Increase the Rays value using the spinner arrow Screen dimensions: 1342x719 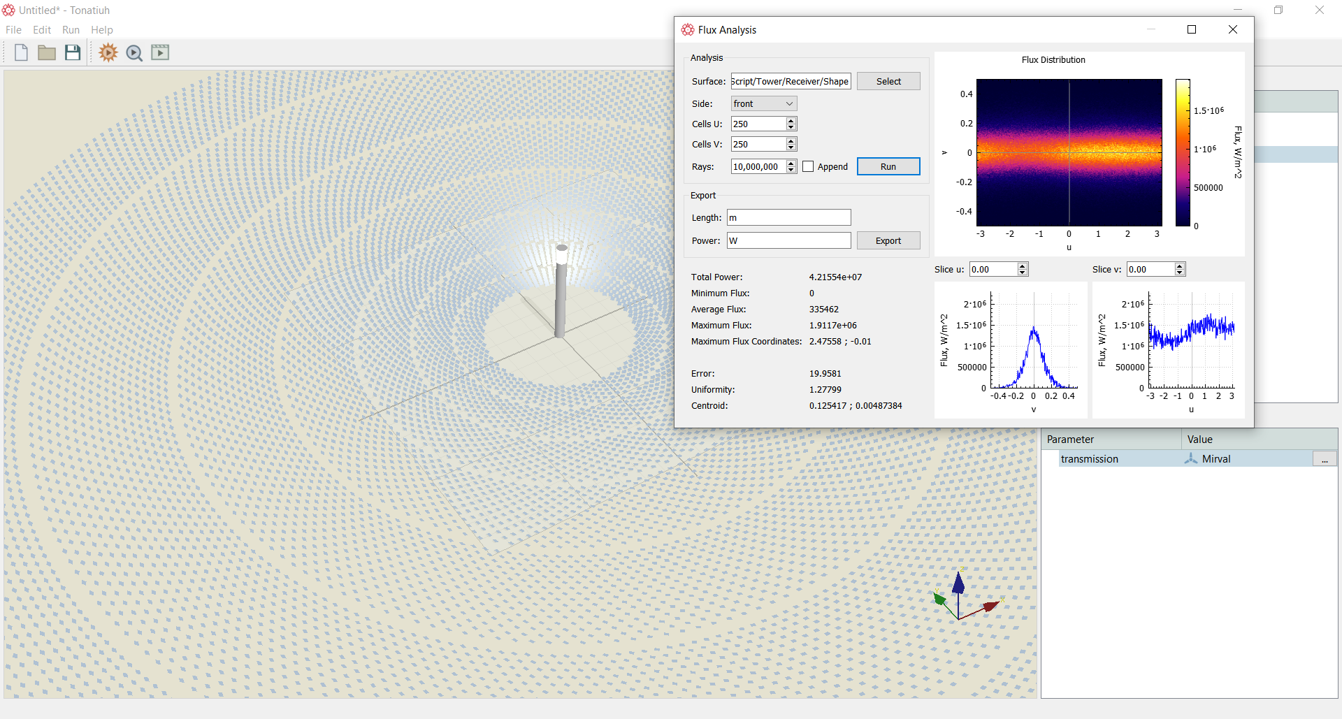click(791, 164)
